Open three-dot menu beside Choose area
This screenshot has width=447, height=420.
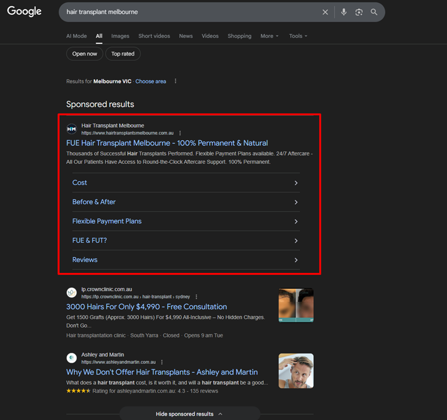176,81
